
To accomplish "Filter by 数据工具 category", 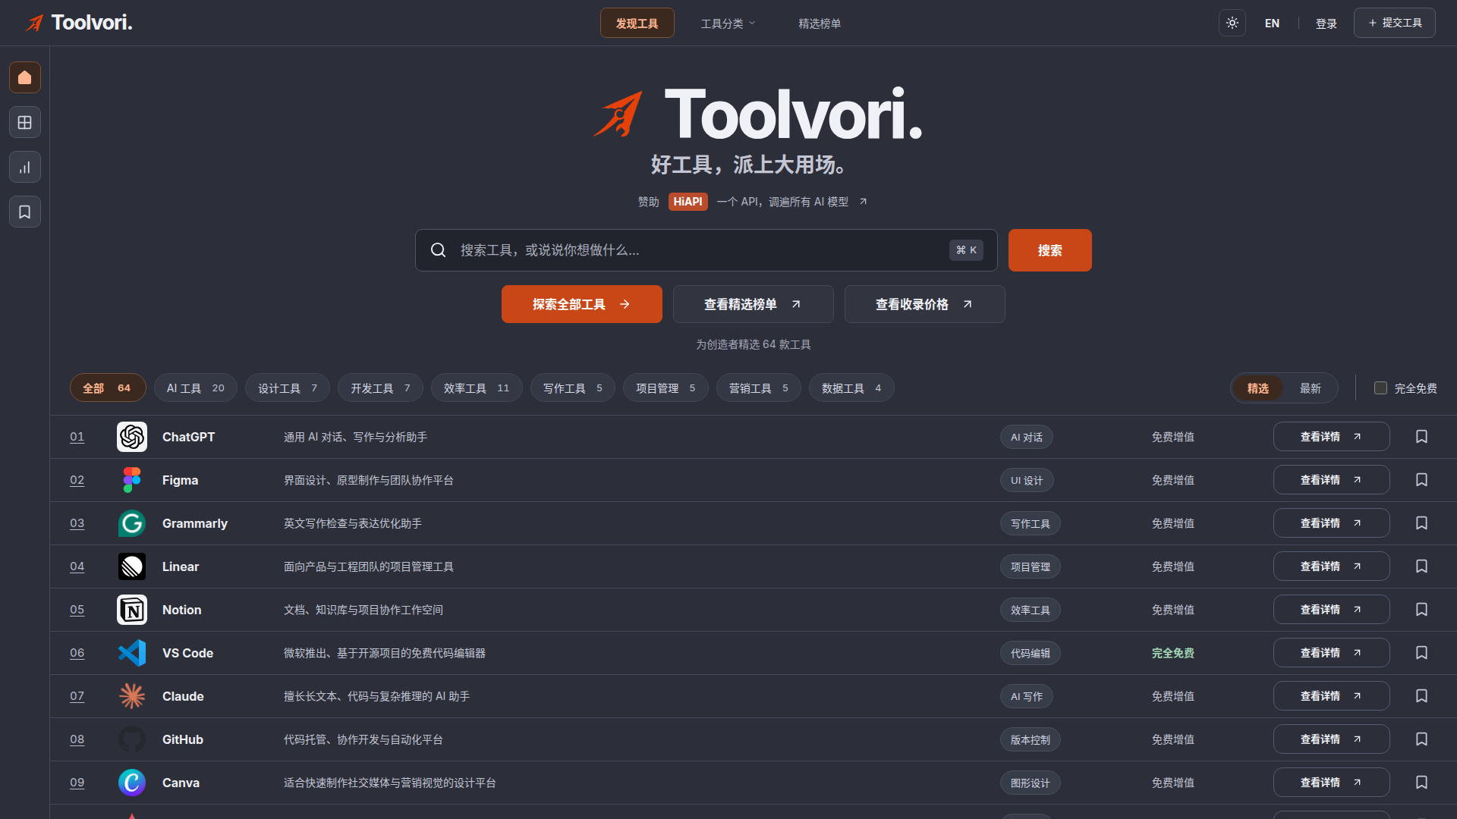I will [x=851, y=388].
